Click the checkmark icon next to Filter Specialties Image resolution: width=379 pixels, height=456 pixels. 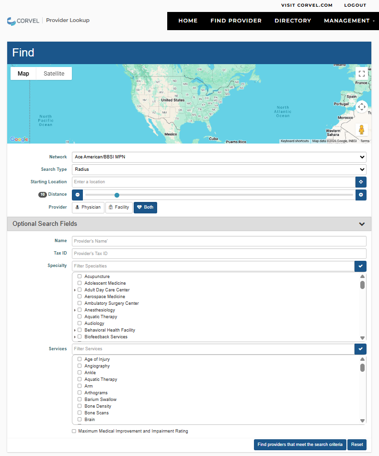[360, 266]
